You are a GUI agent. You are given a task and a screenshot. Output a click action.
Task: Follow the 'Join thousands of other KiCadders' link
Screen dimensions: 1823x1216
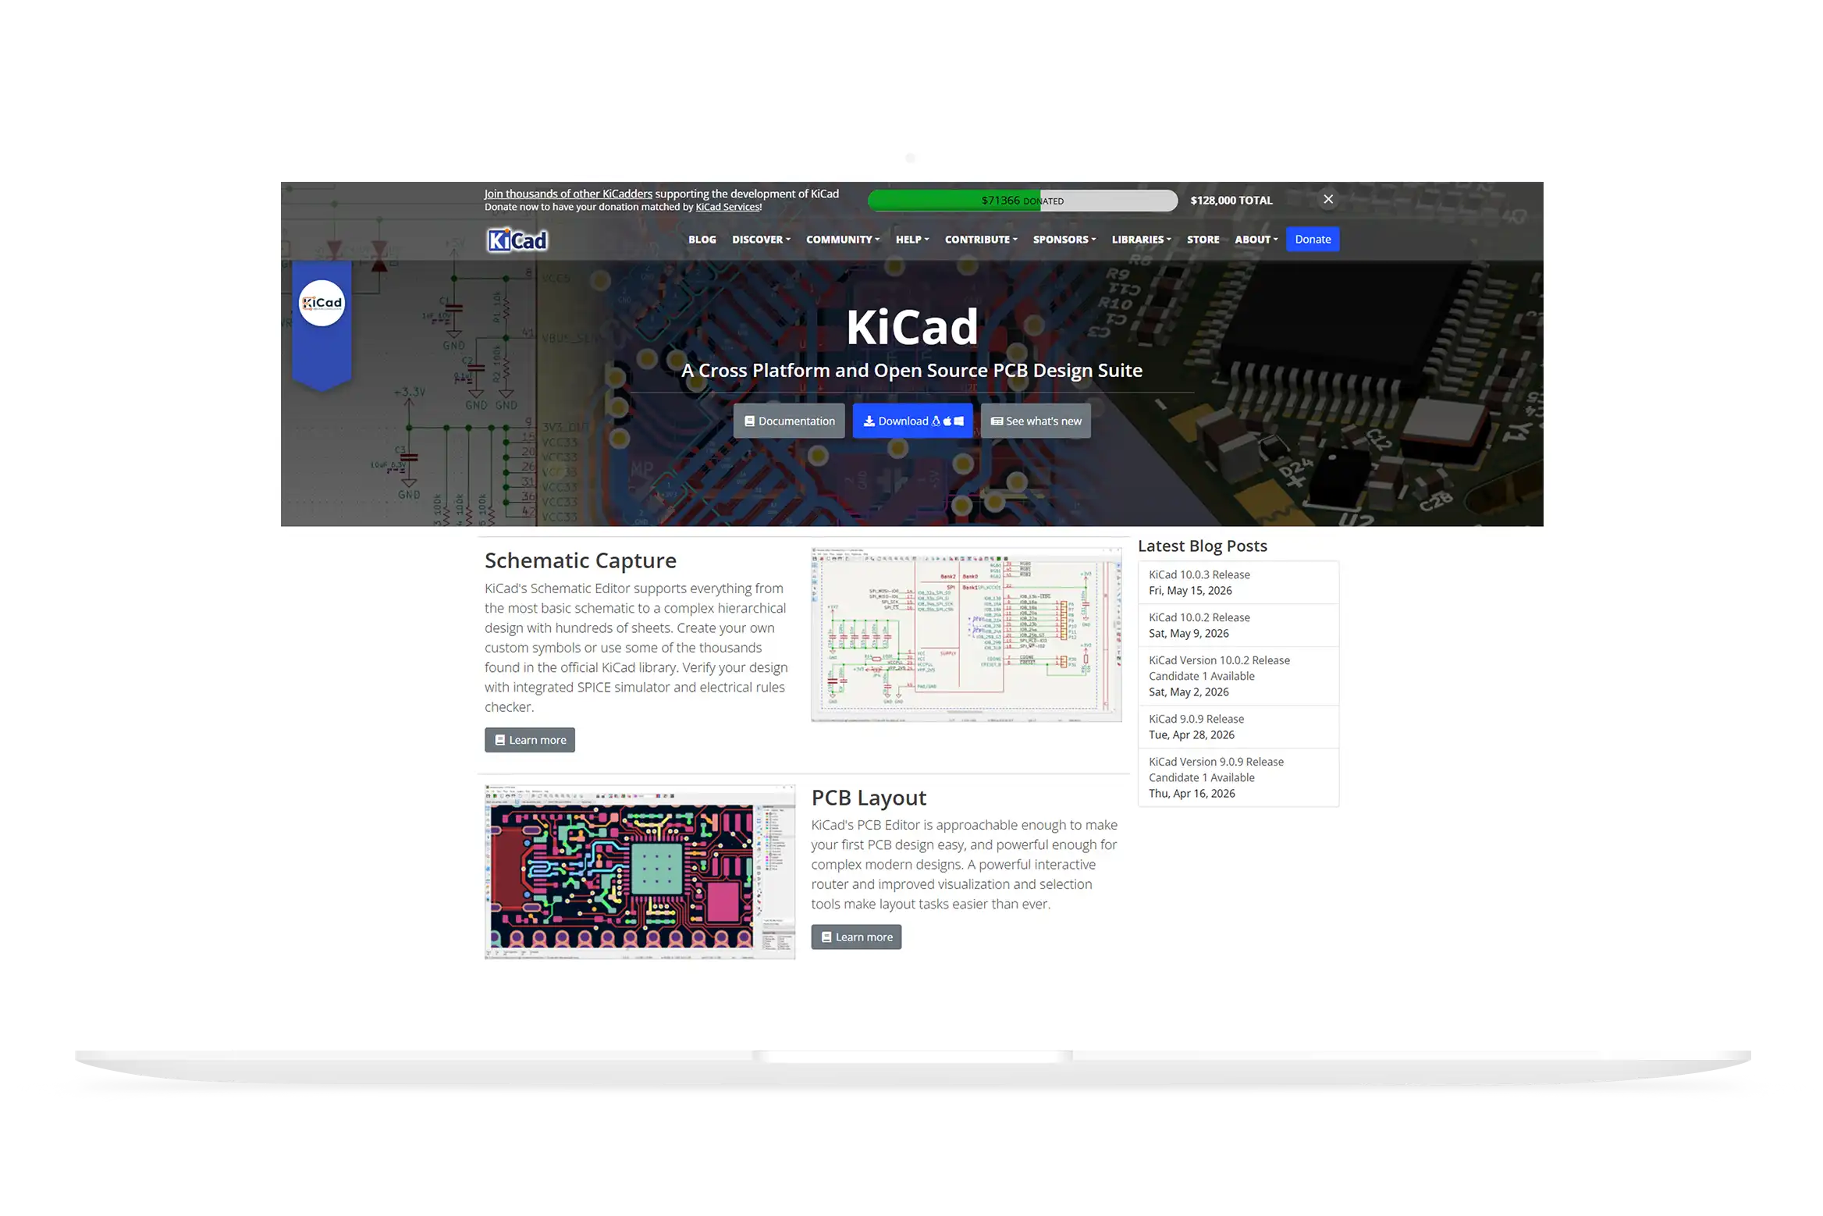[567, 194]
